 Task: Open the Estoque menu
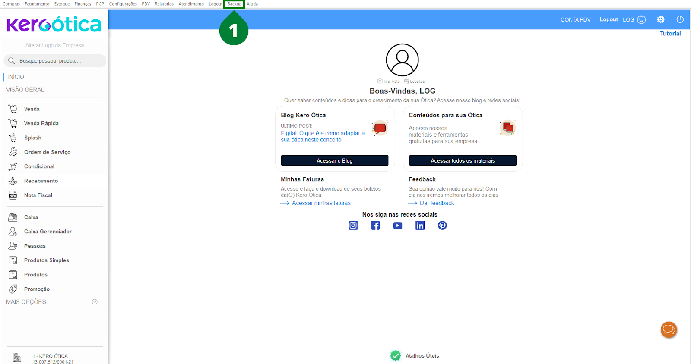[62, 4]
